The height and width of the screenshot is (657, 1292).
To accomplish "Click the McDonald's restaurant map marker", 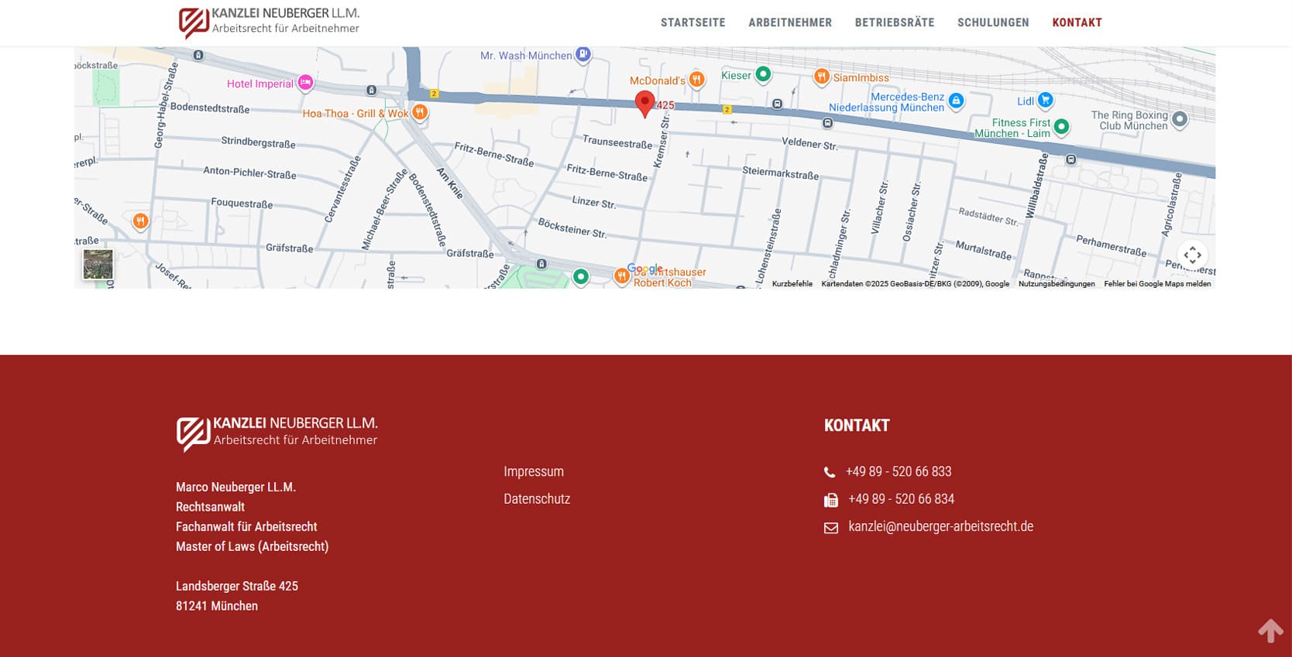I will 696,80.
